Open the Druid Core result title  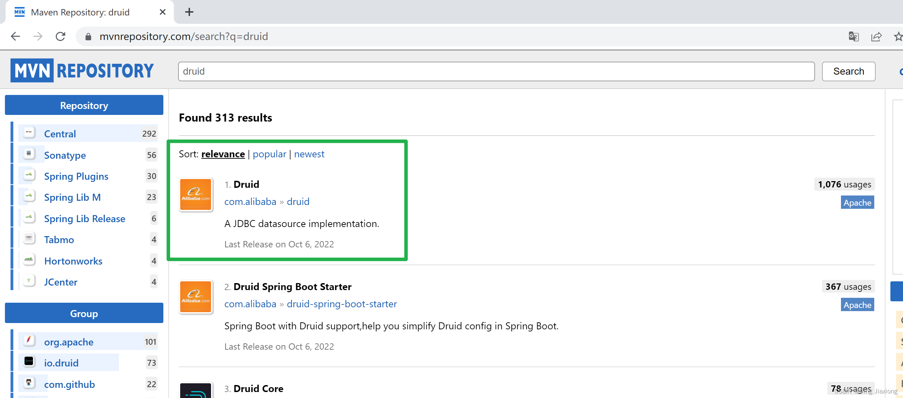258,389
